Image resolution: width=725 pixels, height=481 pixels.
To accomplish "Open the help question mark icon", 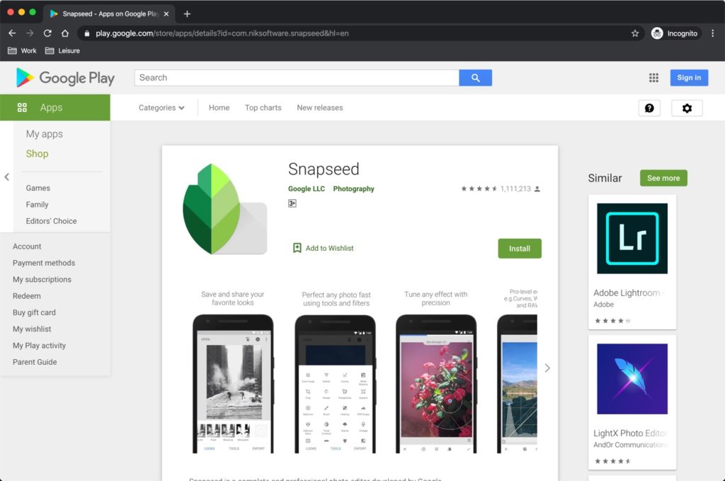I will [649, 108].
